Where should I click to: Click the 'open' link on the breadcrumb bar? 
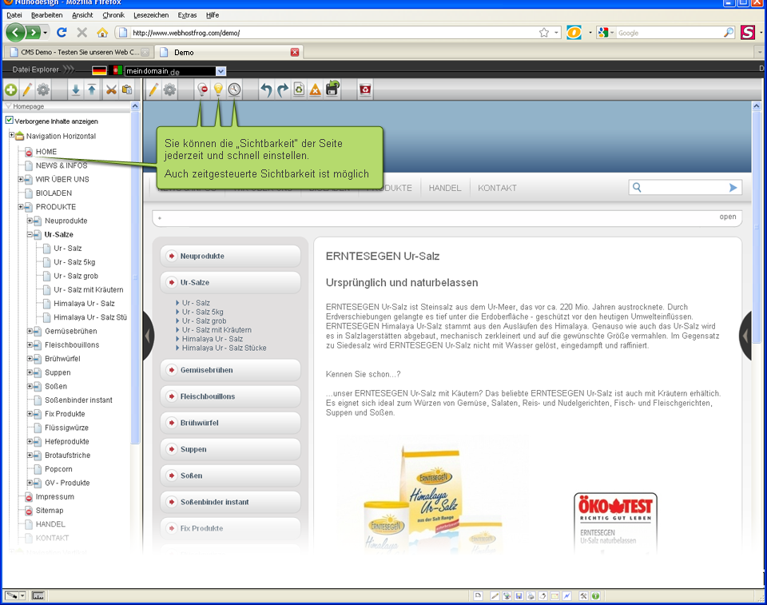click(x=727, y=217)
